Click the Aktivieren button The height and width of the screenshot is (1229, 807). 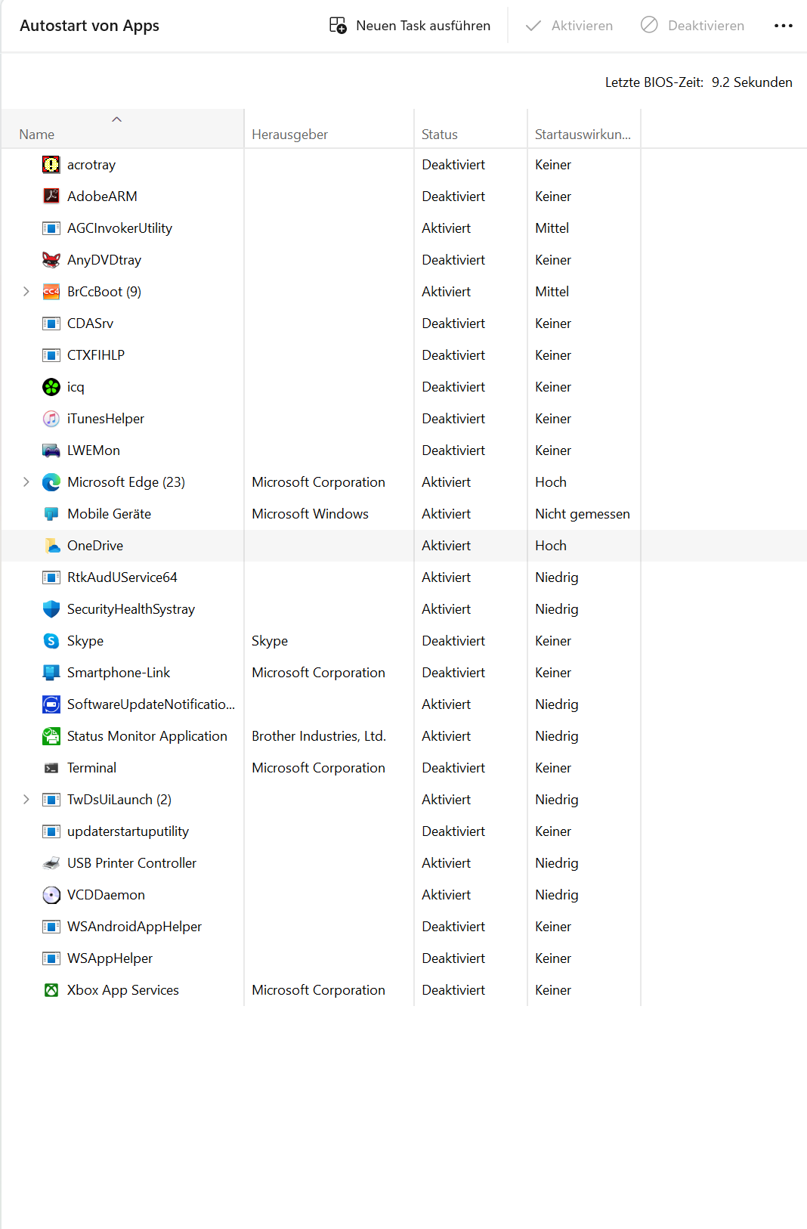(x=569, y=26)
